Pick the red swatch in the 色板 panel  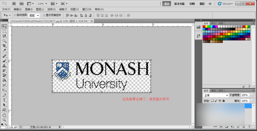coord(204,26)
